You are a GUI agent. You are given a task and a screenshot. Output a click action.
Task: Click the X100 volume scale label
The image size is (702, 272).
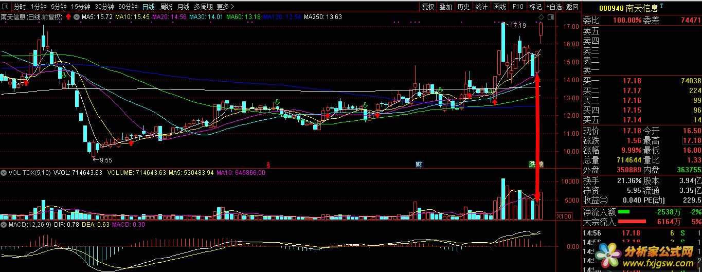tap(564, 216)
